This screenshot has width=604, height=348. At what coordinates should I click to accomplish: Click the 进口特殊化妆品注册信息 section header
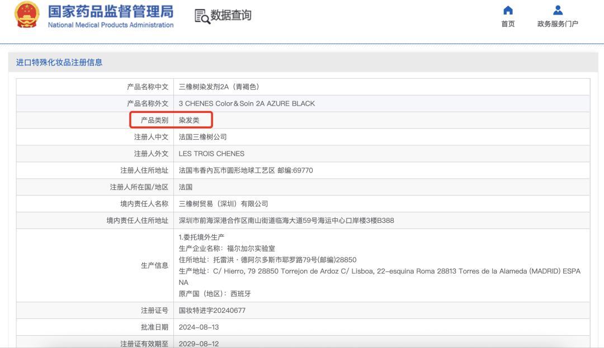[x=59, y=63]
